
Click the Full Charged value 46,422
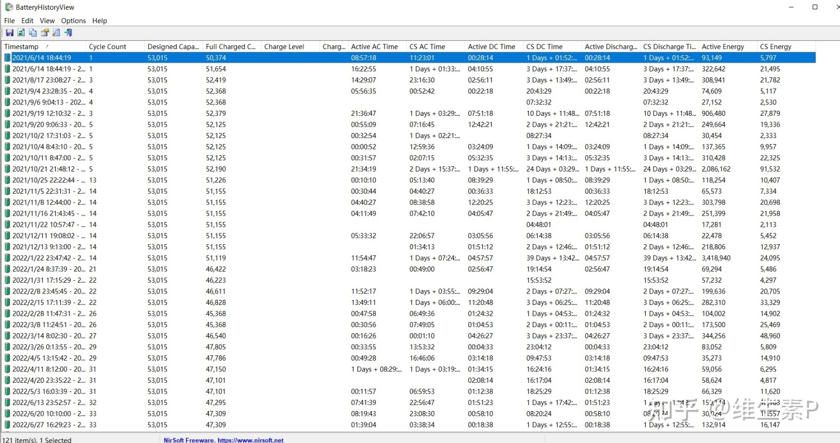(216, 269)
